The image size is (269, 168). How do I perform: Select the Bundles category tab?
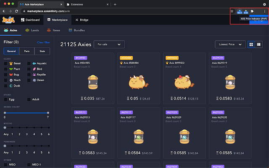[76, 30]
